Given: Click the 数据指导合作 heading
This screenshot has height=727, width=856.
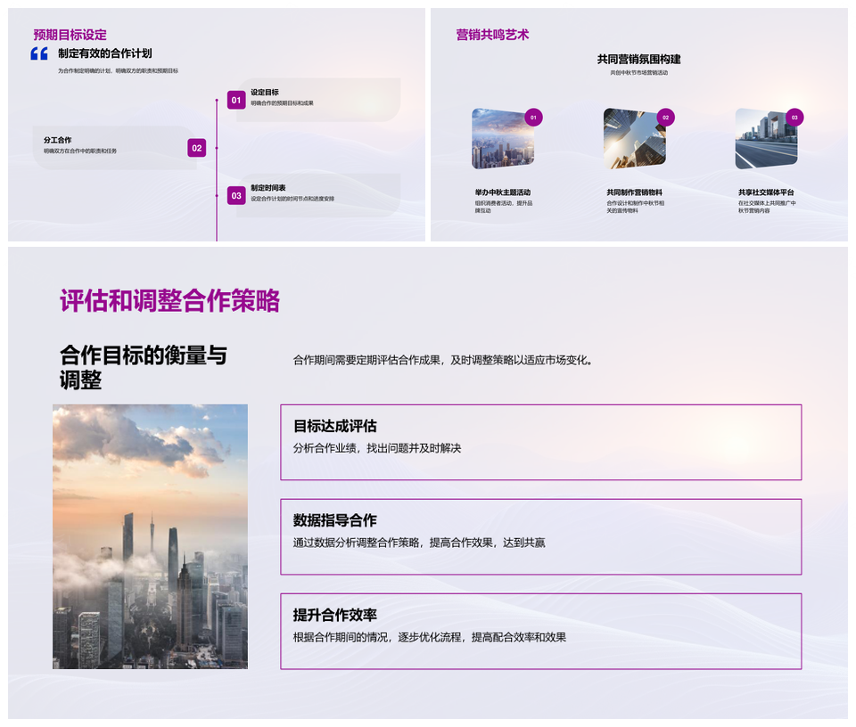Looking at the screenshot, I should pos(335,520).
